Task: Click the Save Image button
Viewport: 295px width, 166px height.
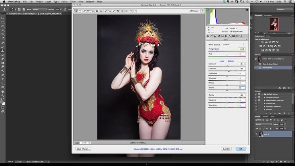Action: tap(84, 149)
